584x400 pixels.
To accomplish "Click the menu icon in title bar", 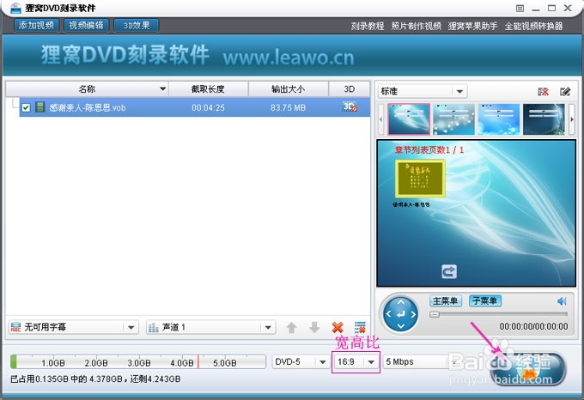I will tap(520, 9).
